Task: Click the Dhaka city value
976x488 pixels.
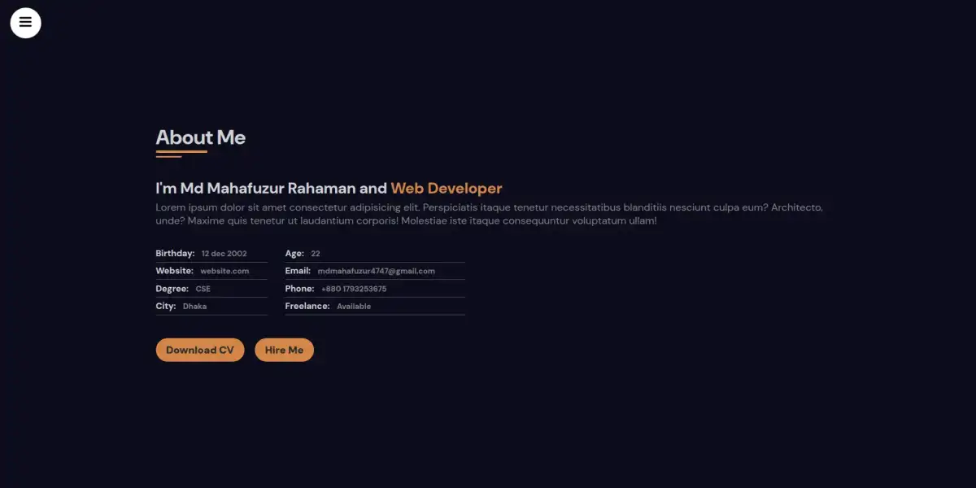Action: point(195,307)
